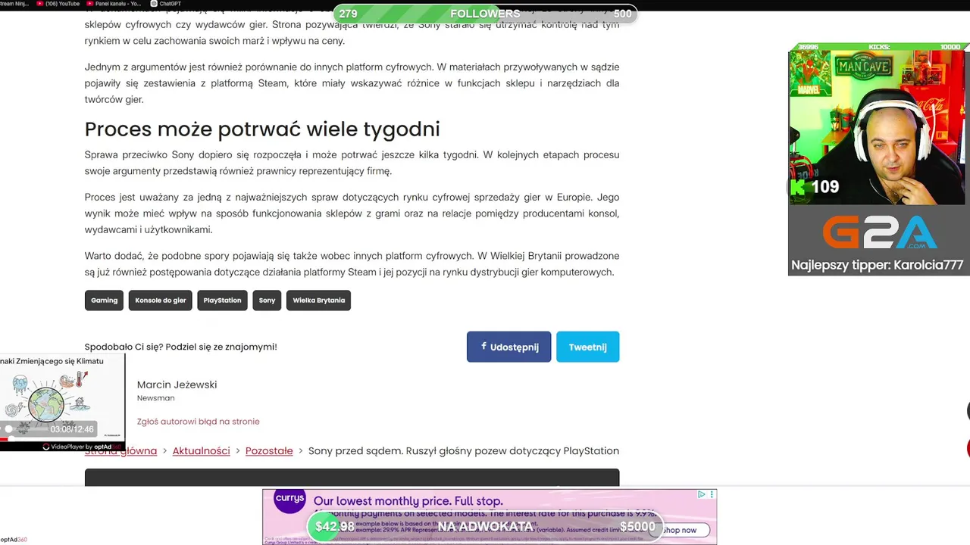Go to Pozostałe breadcrumb
The height and width of the screenshot is (545, 970).
pyautogui.click(x=269, y=451)
